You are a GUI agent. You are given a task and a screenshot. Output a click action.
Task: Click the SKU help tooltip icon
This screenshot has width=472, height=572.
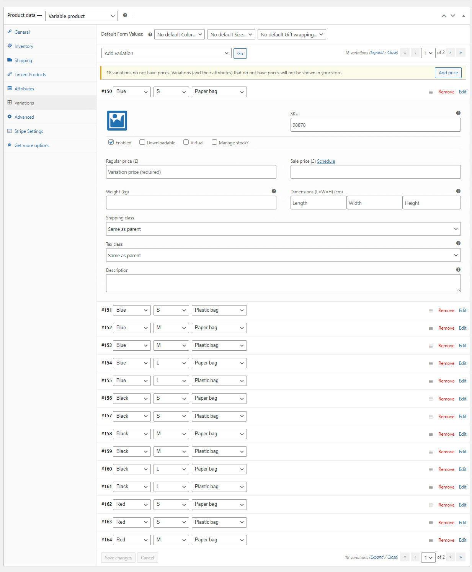458,113
